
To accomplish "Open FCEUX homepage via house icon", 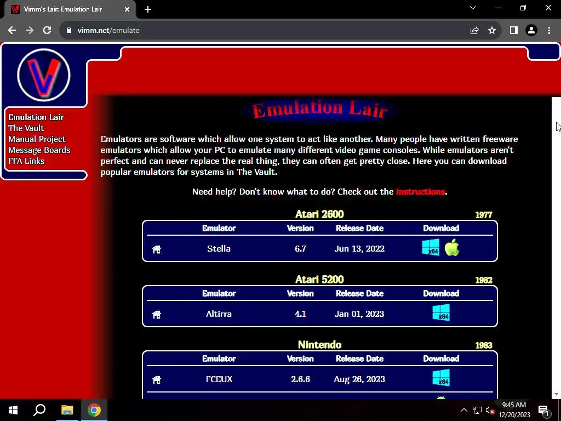I will pyautogui.click(x=157, y=380).
